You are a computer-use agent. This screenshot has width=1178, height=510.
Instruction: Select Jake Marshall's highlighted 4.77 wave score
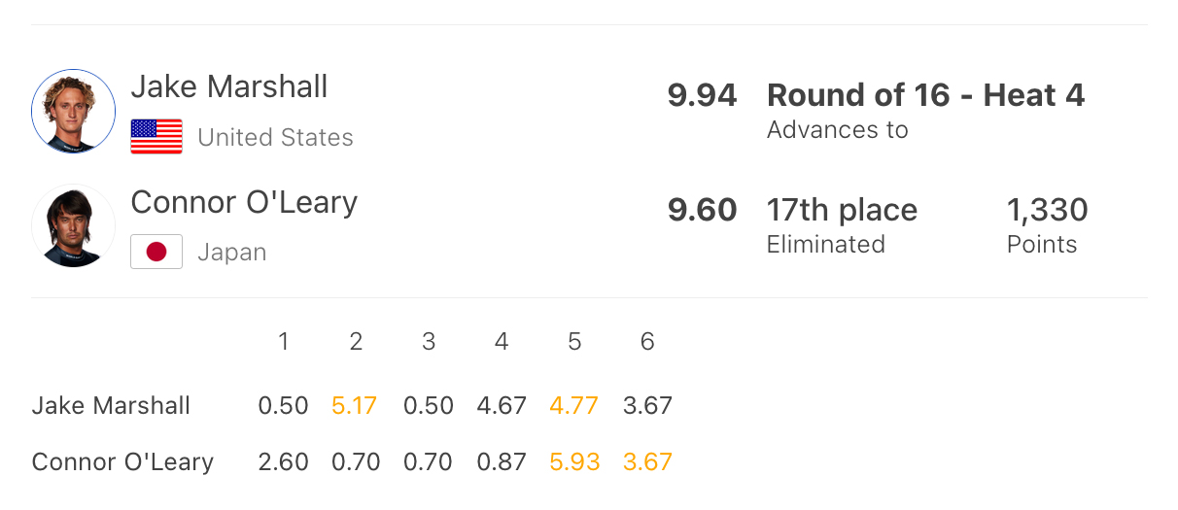[x=574, y=405]
